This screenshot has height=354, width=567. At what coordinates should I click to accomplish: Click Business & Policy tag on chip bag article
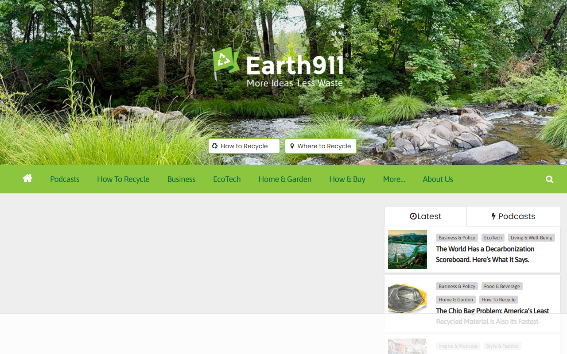[457, 286]
